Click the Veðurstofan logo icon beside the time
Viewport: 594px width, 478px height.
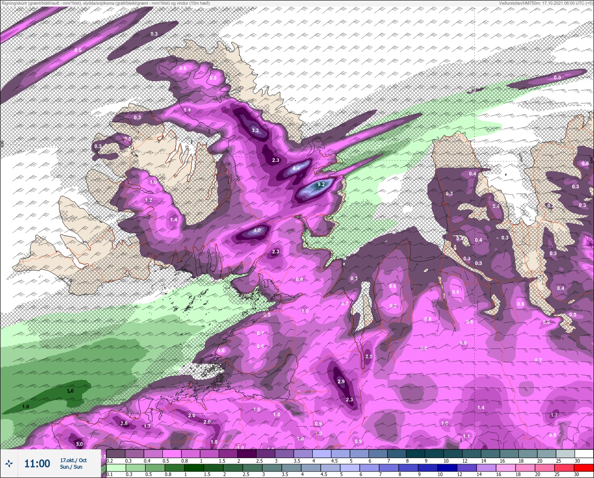8,463
